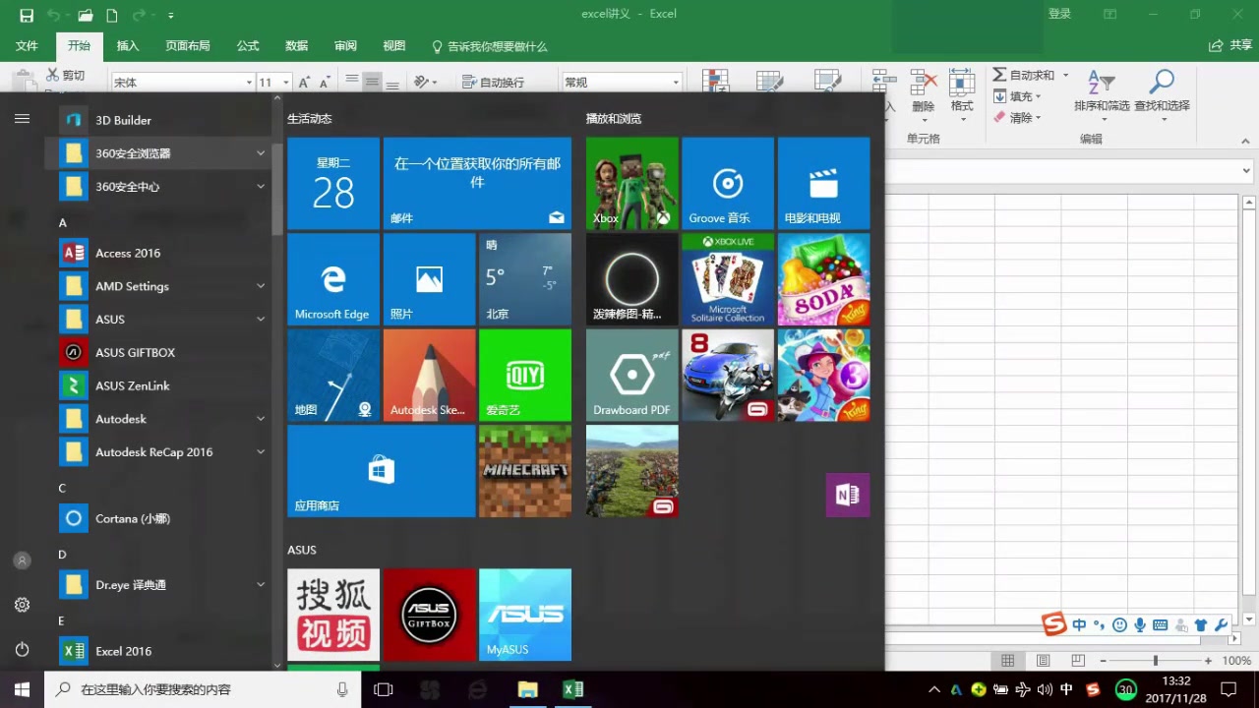Open the Bubble Witch 3 game tile

coord(824,375)
